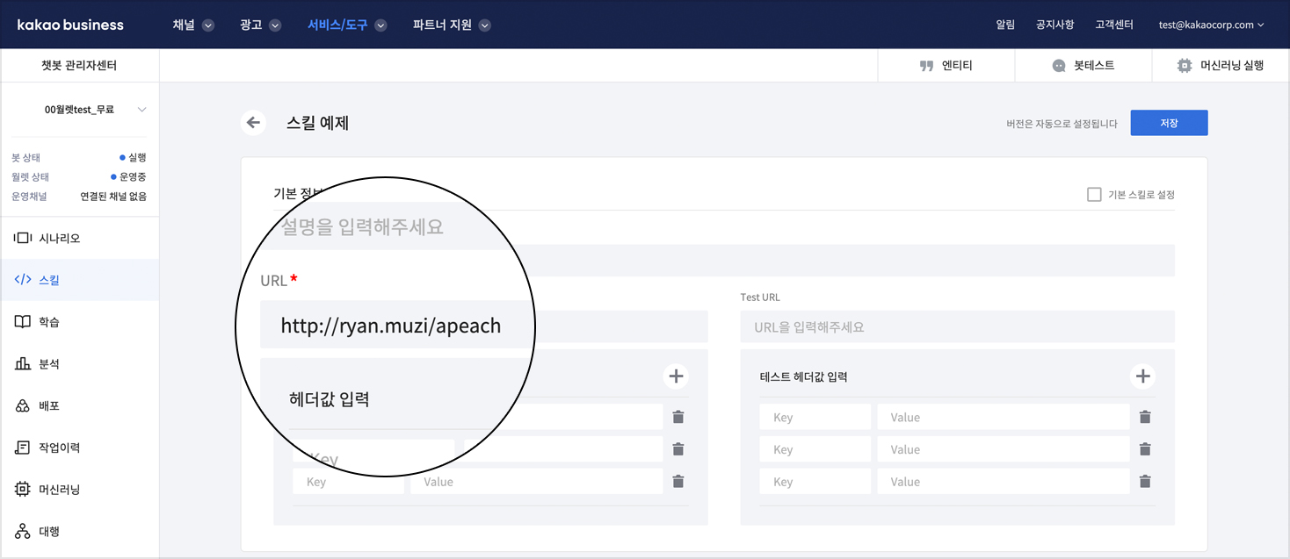Open 배포 in the sidebar
1290x559 pixels.
click(x=49, y=406)
